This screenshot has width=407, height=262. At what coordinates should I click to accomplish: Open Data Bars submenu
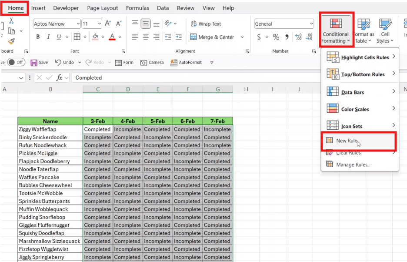pyautogui.click(x=360, y=92)
